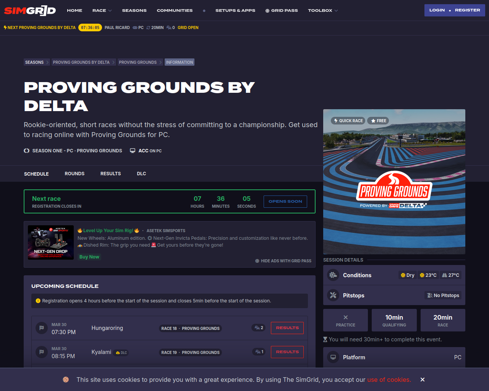Image resolution: width=489 pixels, height=391 pixels.
Task: Click the 10min Qualifying box
Action: [x=394, y=320]
